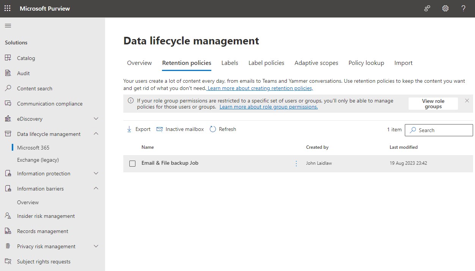
Task: Open Learn more about creating retention policies link
Action: click(260, 88)
